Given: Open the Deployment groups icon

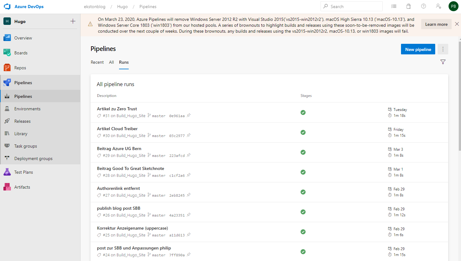Looking at the screenshot, I should [7, 158].
